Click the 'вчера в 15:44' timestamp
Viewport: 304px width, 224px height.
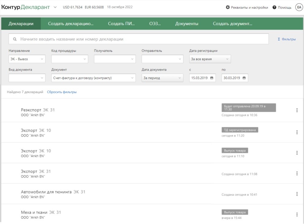point(232,218)
